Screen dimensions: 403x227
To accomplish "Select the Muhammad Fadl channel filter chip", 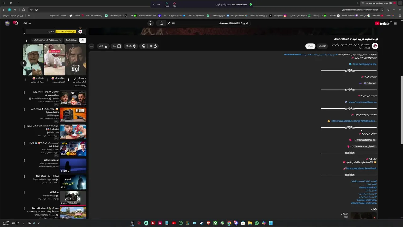I will pos(47,40).
